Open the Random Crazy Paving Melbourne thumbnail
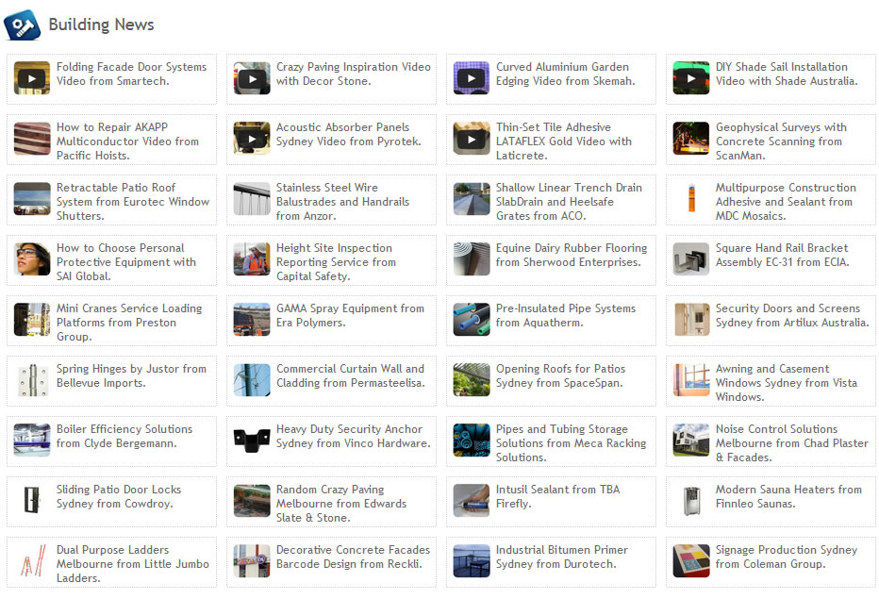 pos(252,501)
